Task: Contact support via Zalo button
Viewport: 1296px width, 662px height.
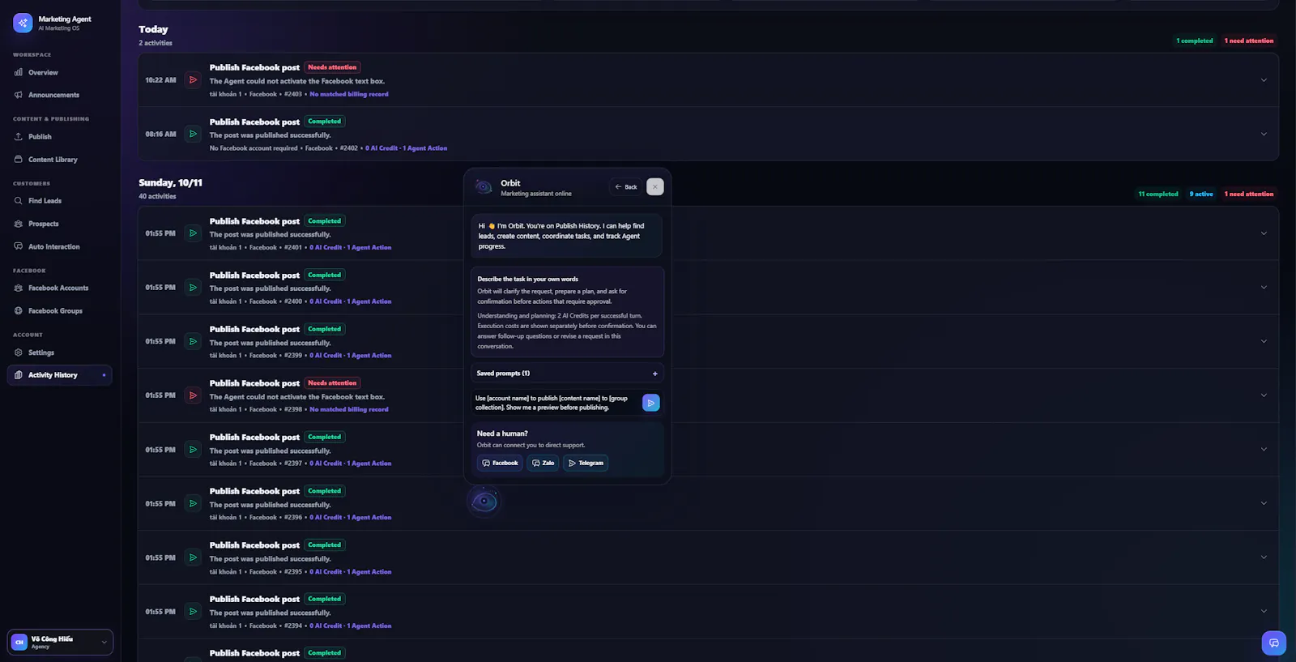Action: coord(543,463)
